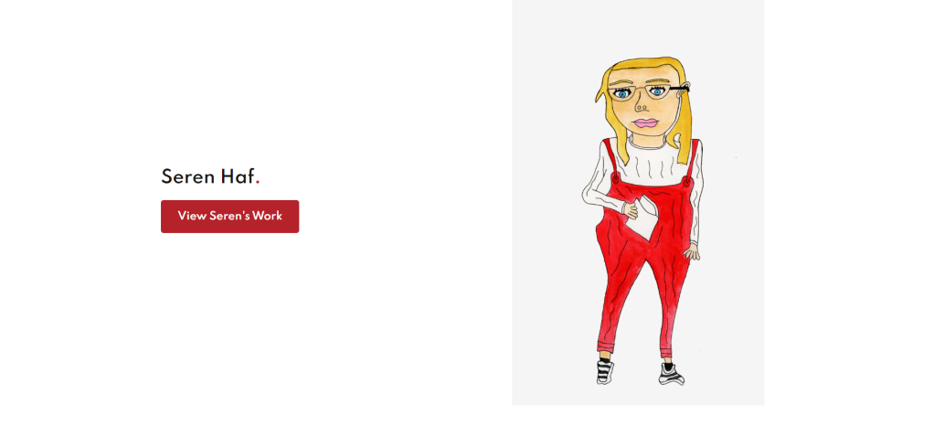Click the red dot after Haf
The width and height of the screenshot is (934, 447).
[258, 183]
